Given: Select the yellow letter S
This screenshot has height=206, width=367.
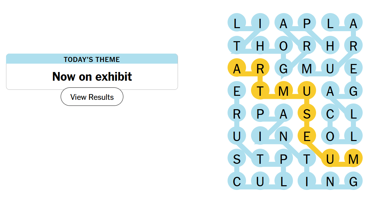Looking at the screenshot, I should (x=307, y=114).
